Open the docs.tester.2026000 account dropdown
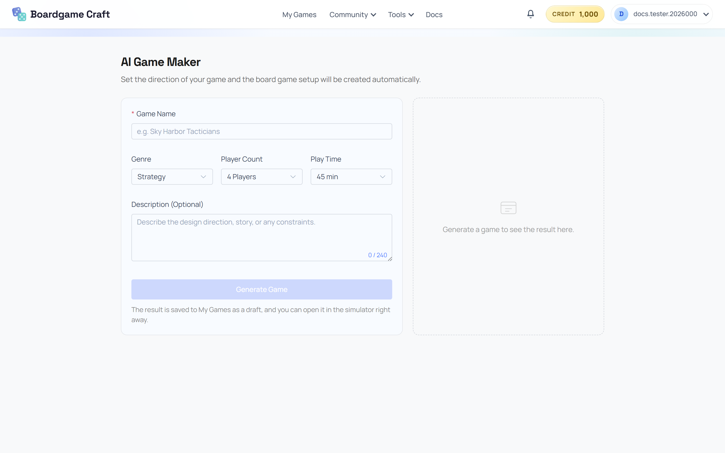Image resolution: width=725 pixels, height=453 pixels. (x=662, y=14)
